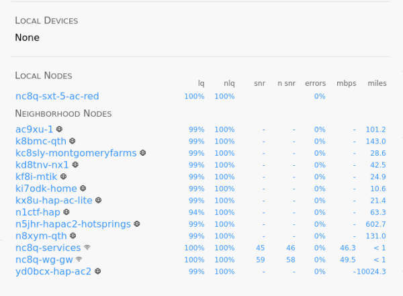Click the 94% lq value for n1ctf-hap
This screenshot has width=403, height=296.
click(x=197, y=213)
